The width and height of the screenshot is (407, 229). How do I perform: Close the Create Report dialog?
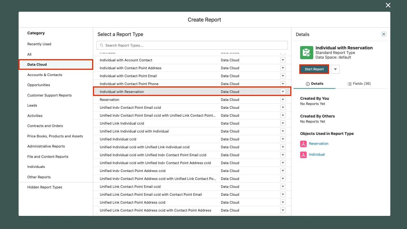pos(388,5)
